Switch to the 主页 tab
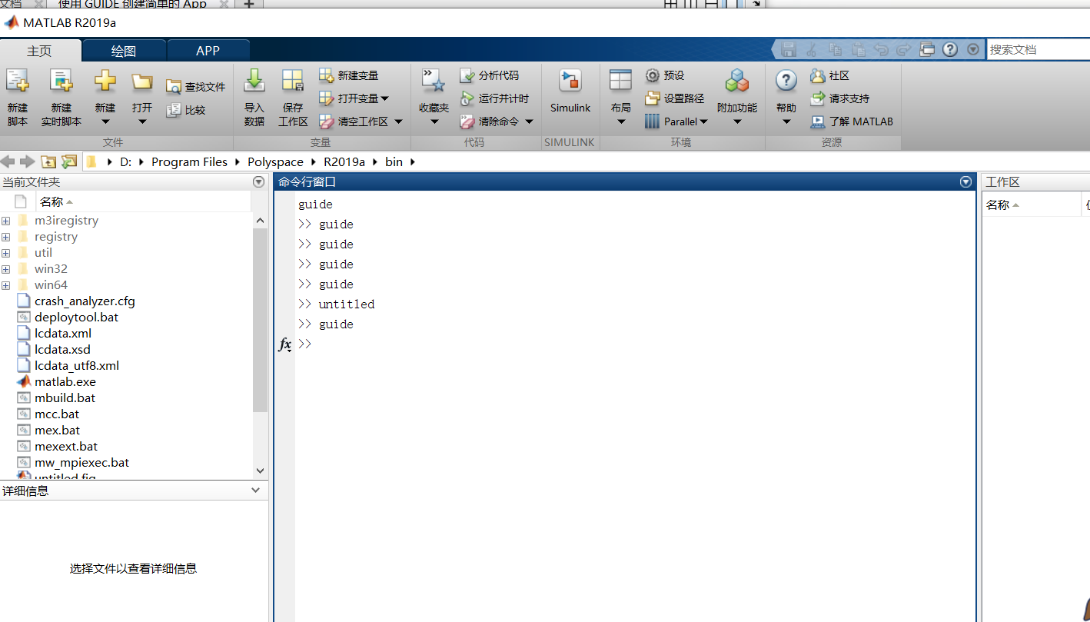The height and width of the screenshot is (622, 1090). [x=39, y=51]
